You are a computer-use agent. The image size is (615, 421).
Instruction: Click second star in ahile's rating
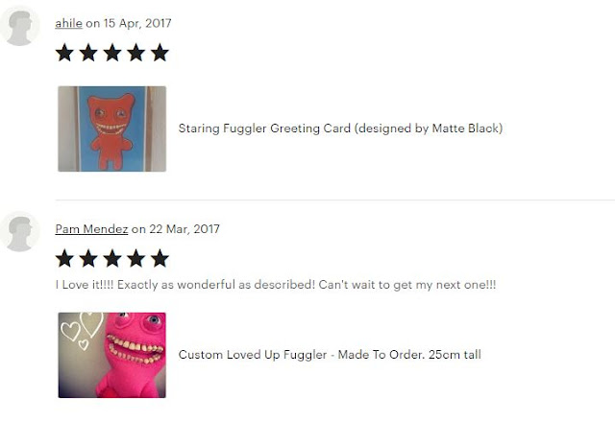88,53
